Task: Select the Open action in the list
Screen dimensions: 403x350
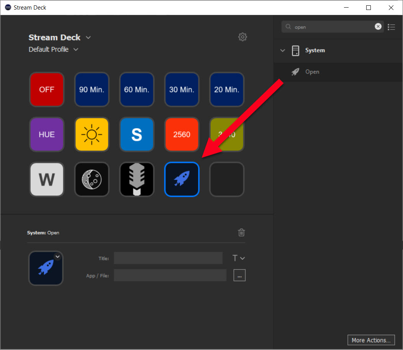Action: point(338,72)
